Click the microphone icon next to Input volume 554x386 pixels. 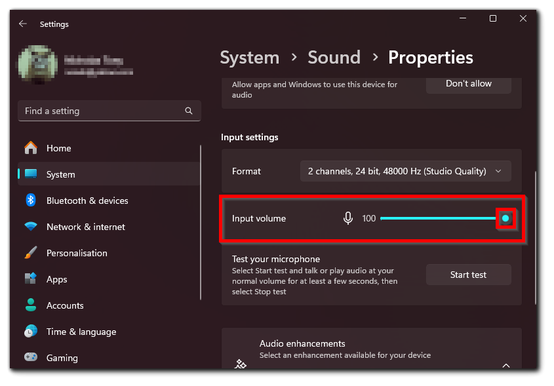point(348,218)
